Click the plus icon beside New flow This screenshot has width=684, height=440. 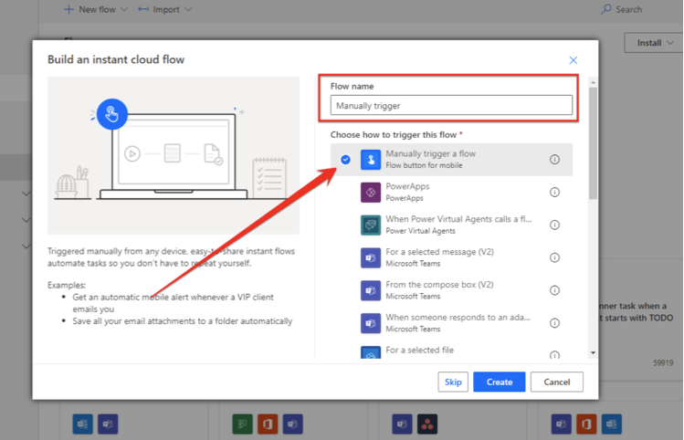(x=68, y=9)
